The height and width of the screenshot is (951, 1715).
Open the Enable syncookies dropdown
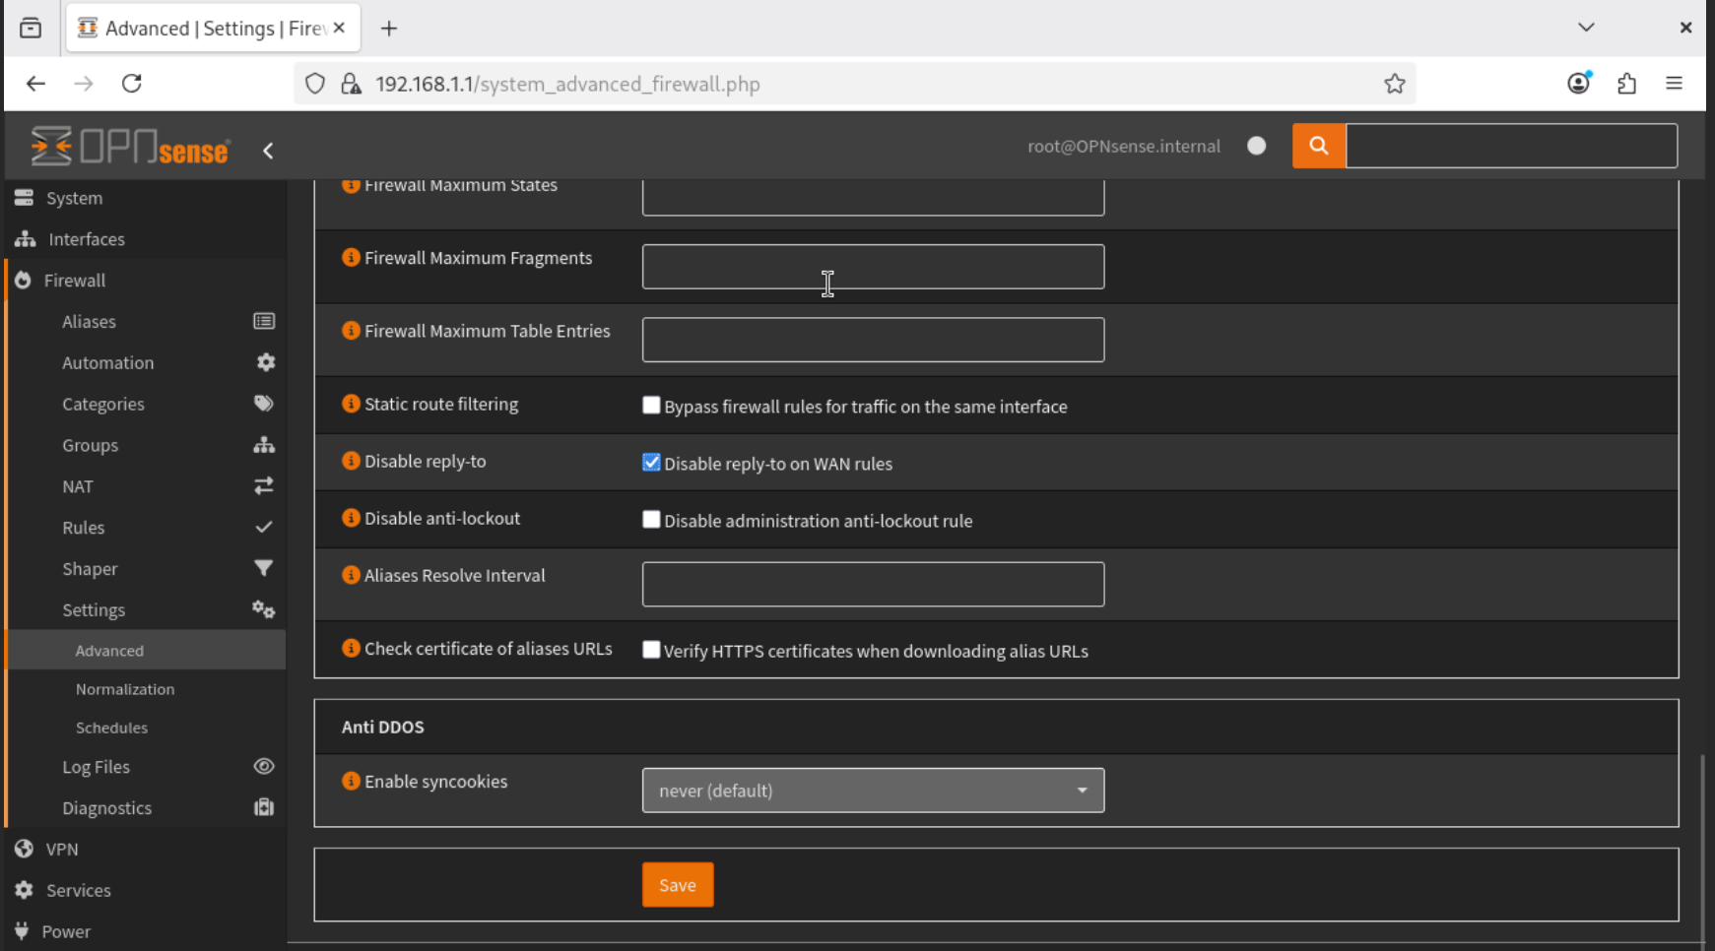tap(872, 791)
